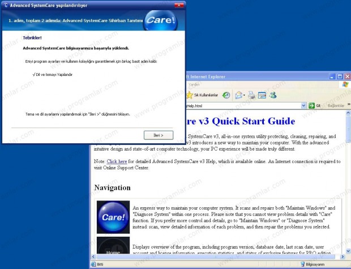The image size is (351, 269).
Task: Click the vertical scrollbar down arrow in IE
Action: click(348, 251)
